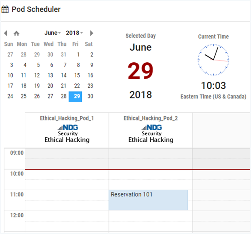
Task: Pick June 15 on the calendar
Action: point(77,75)
